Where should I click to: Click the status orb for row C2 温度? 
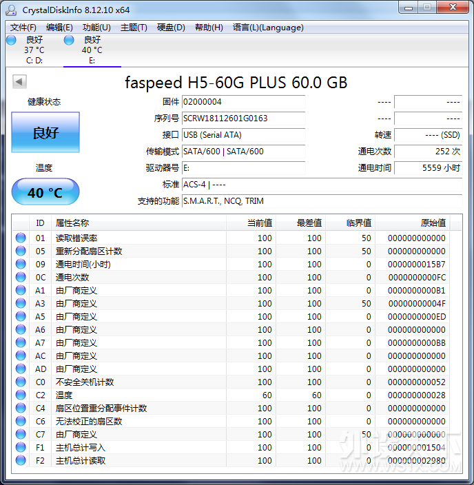coord(21,395)
